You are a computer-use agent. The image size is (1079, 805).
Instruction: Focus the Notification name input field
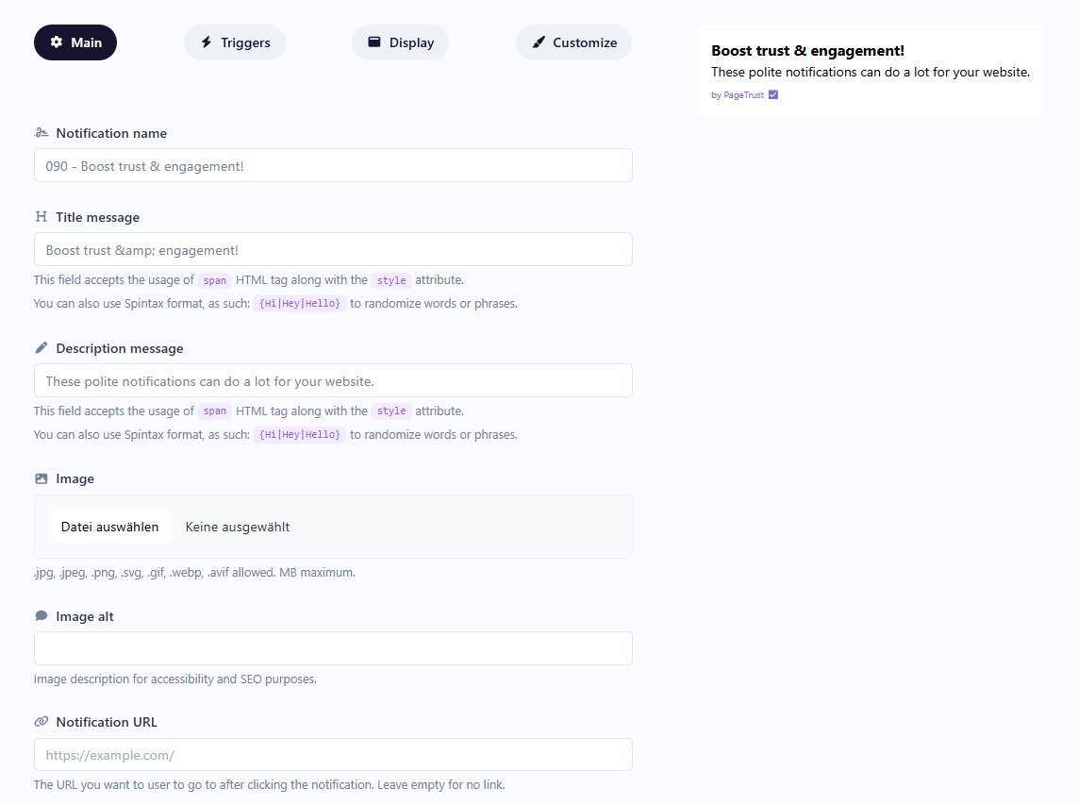[333, 165]
